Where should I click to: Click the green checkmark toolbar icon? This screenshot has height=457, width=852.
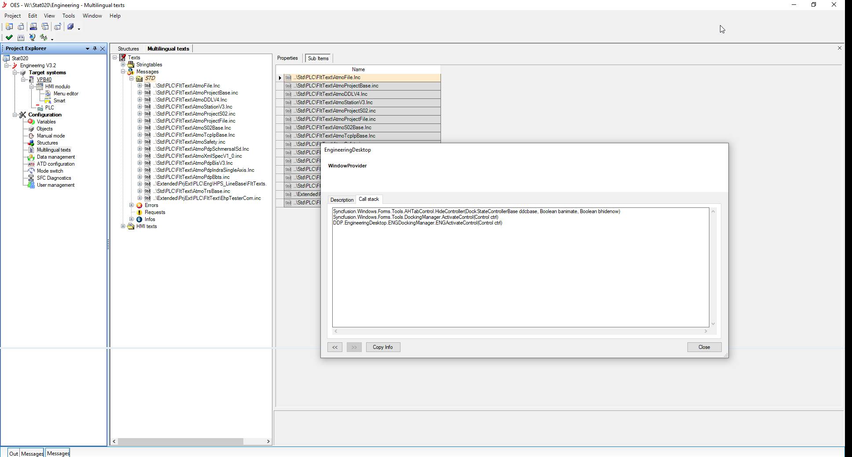(9, 38)
